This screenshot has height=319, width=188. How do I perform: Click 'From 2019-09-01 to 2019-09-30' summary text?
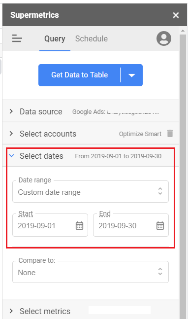pos(118,156)
